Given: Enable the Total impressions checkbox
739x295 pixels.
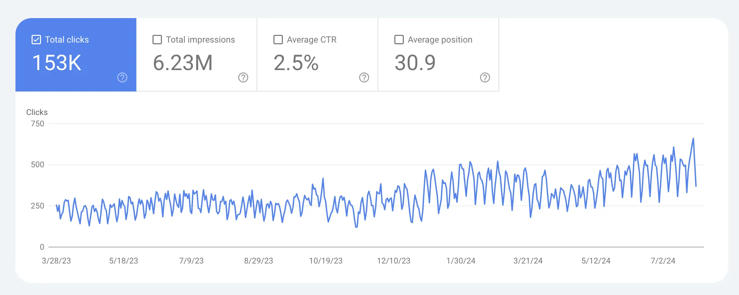Looking at the screenshot, I should (157, 40).
